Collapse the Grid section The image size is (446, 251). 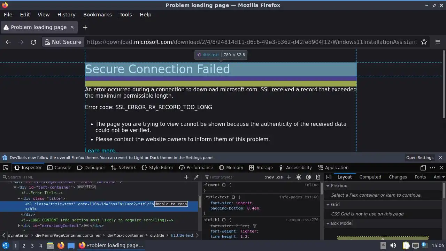point(328,205)
